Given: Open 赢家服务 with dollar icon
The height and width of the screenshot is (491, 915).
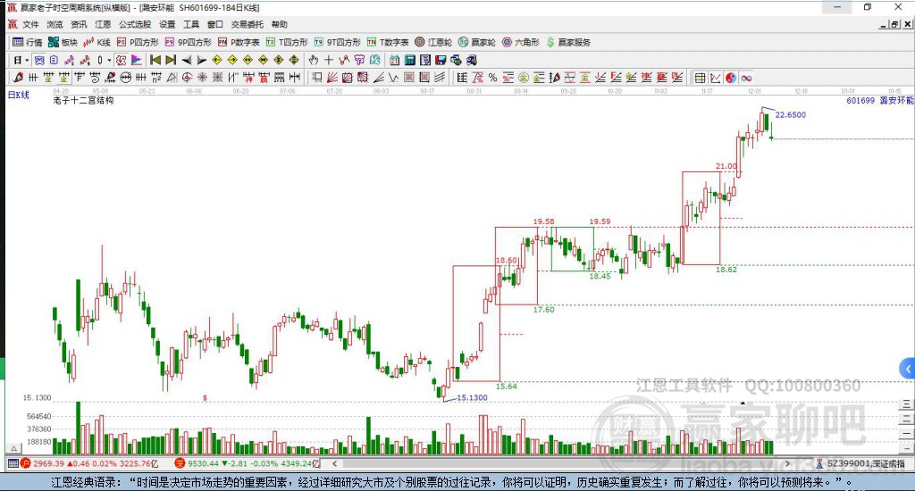Looking at the screenshot, I should pyautogui.click(x=568, y=42).
